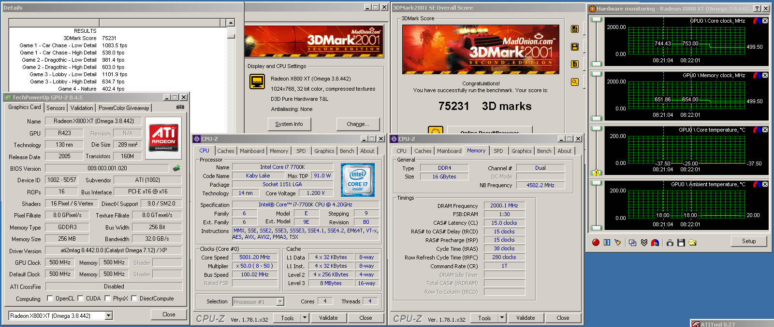Click the scroll-up arrow in Details results list
The height and width of the screenshot is (327, 774).
(231, 23)
